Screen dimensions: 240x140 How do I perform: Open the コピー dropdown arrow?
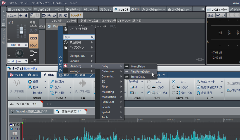[x=70, y=87]
